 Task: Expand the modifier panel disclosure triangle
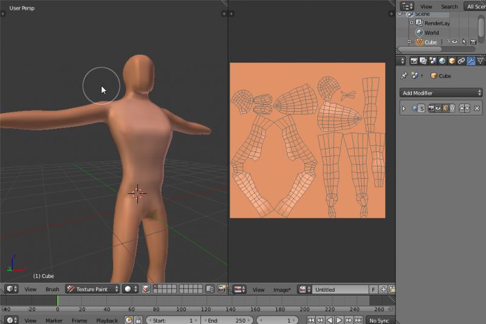click(x=403, y=108)
